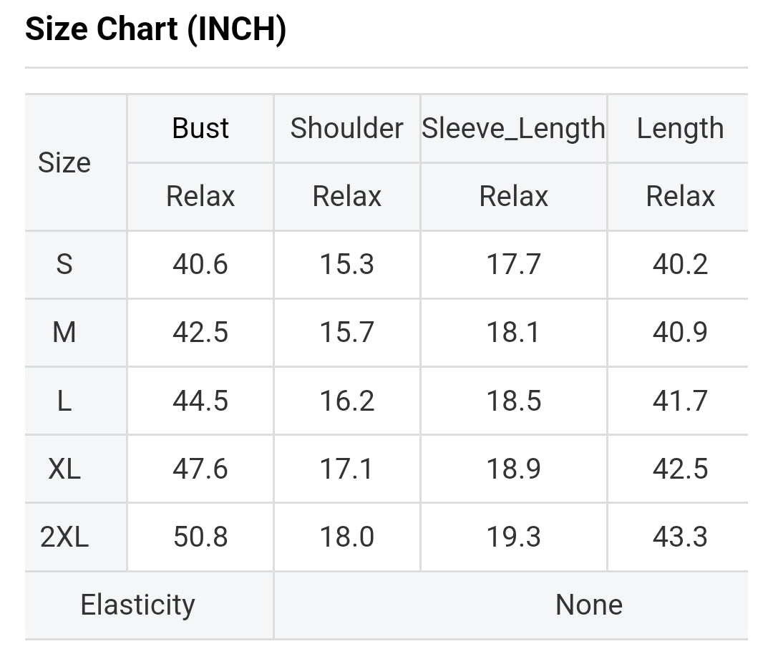Viewport: 773px width, 654px height.
Task: Click the 40.6 bust value for S
Action: pos(200,265)
